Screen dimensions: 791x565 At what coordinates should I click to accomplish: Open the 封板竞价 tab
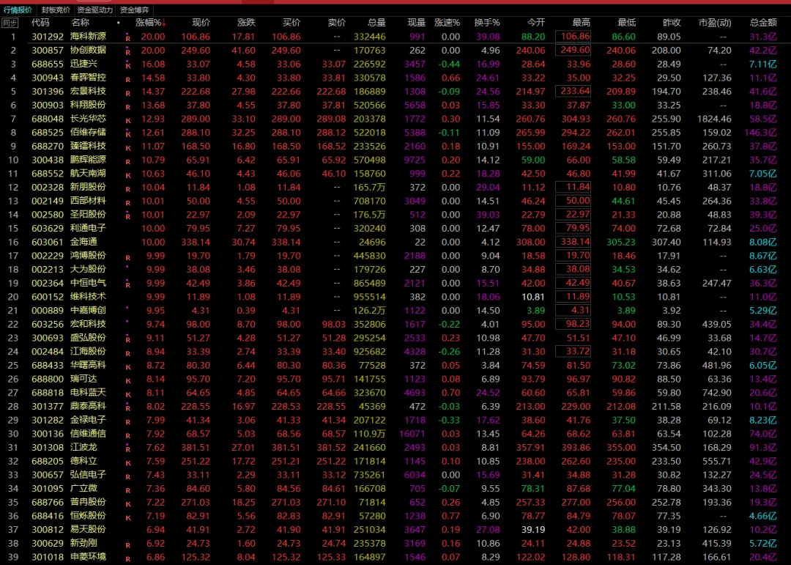[x=56, y=10]
